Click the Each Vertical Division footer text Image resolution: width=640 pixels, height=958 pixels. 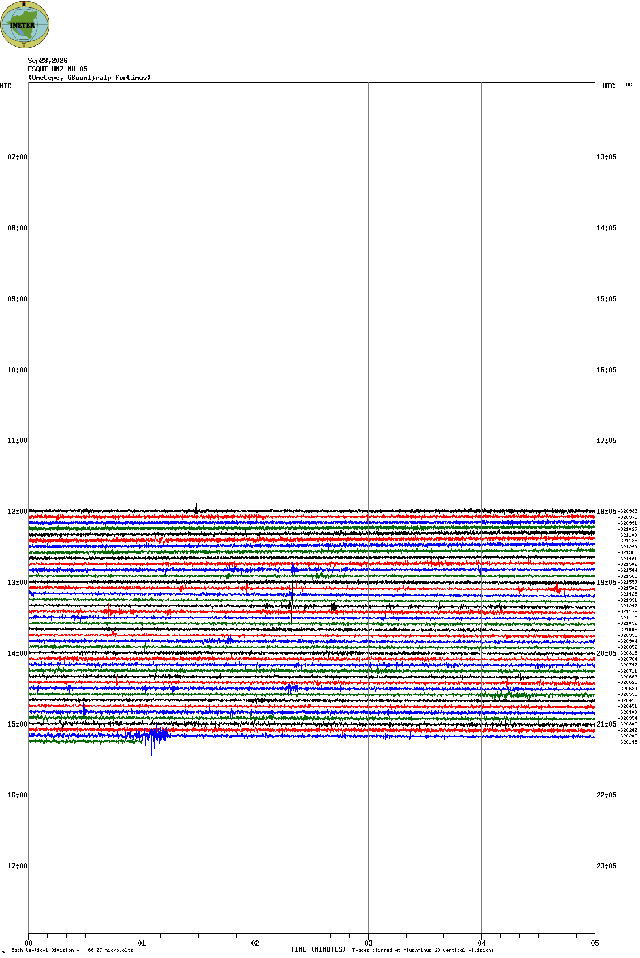point(72,950)
